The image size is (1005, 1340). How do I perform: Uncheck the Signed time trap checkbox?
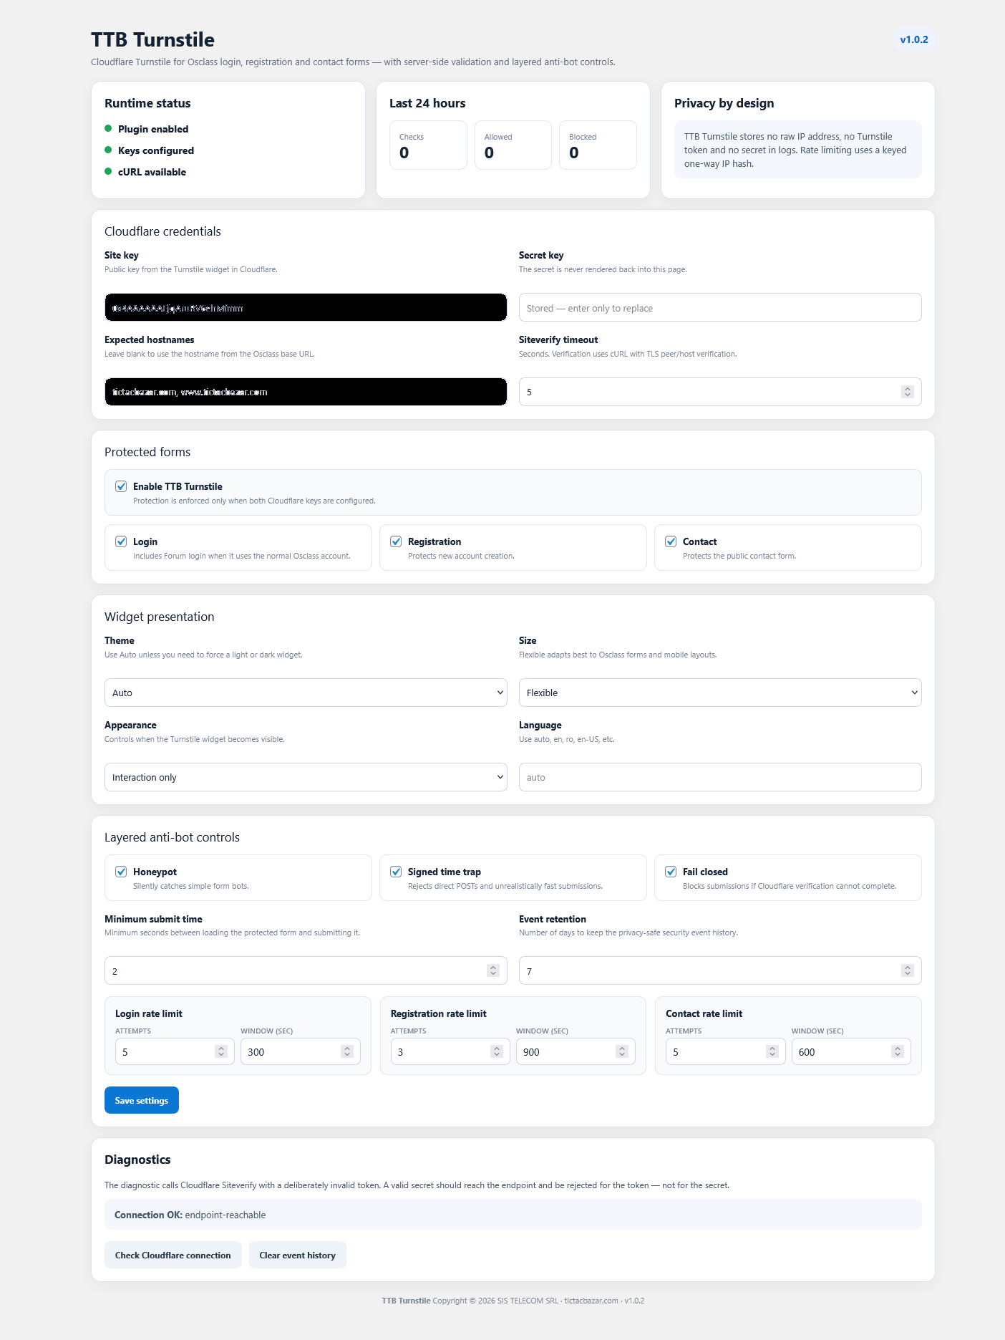(x=396, y=872)
